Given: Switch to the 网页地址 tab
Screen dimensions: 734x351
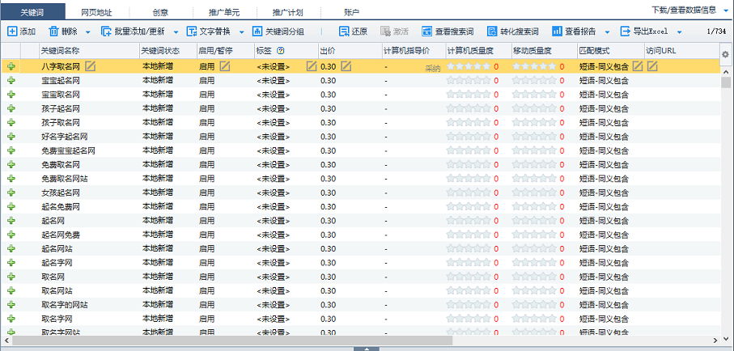Looking at the screenshot, I should (x=96, y=12).
